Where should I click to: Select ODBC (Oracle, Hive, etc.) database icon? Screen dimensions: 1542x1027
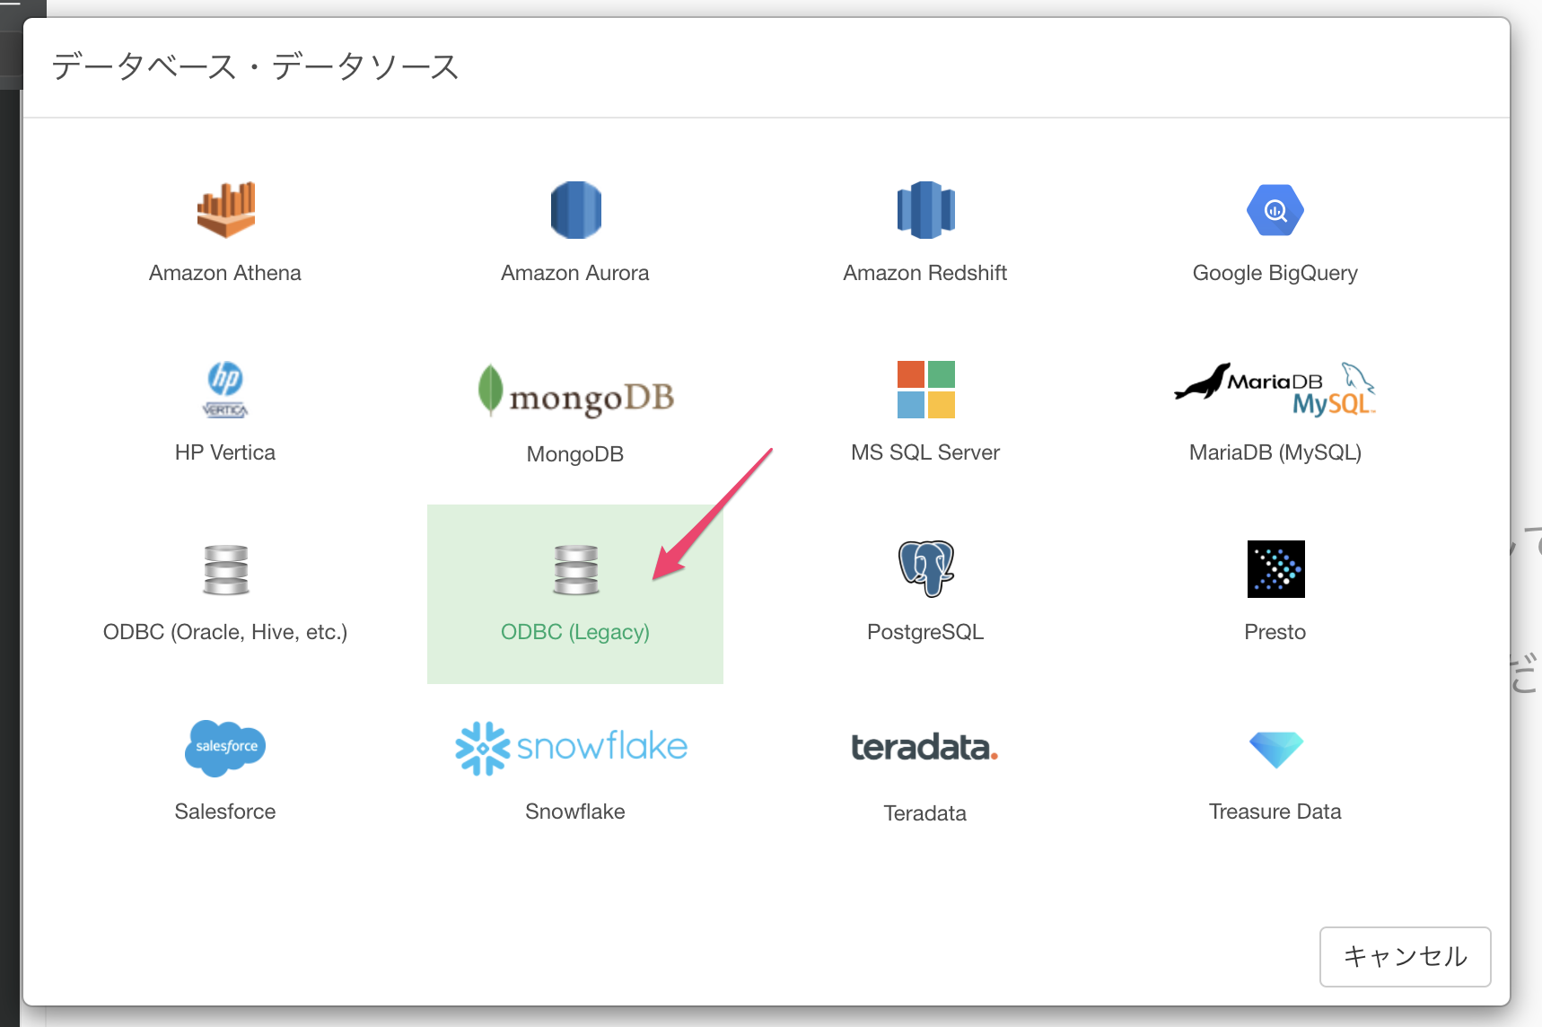point(225,569)
